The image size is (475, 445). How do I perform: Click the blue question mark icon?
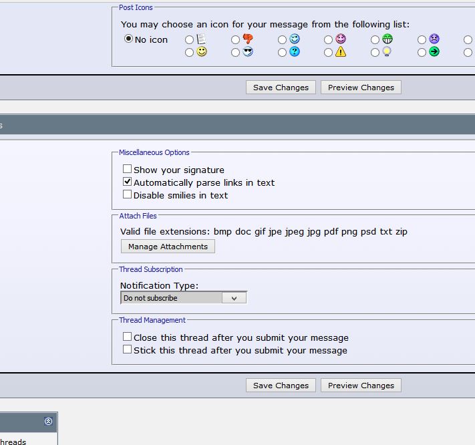[x=295, y=52]
